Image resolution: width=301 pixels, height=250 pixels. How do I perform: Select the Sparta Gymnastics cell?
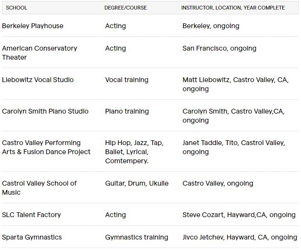pyautogui.click(x=32, y=237)
